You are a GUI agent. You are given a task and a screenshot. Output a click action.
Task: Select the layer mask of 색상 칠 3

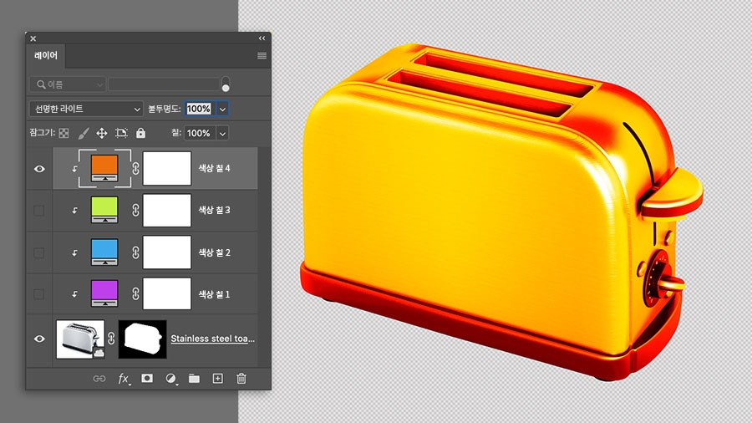[167, 210]
